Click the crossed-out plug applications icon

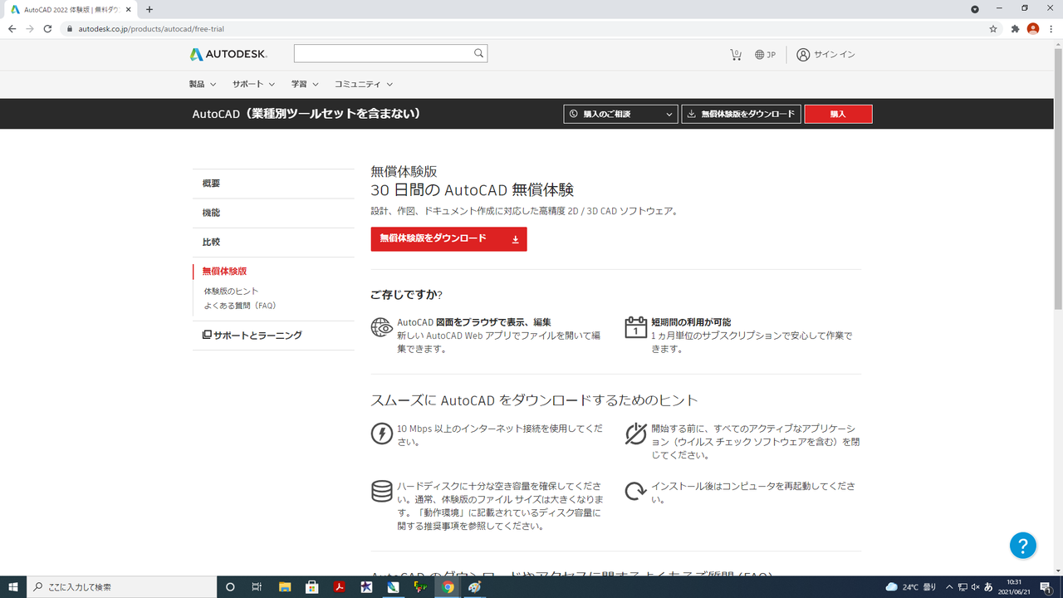click(x=635, y=434)
